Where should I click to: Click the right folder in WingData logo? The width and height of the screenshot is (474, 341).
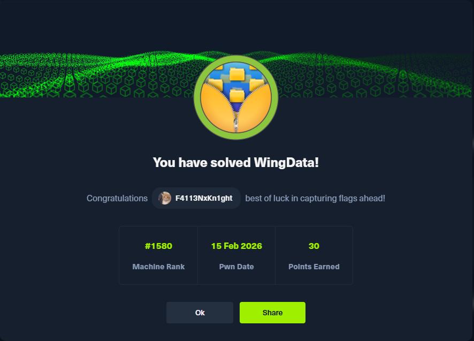click(x=256, y=85)
